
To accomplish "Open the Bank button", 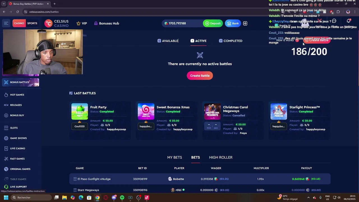I will tap(233, 23).
